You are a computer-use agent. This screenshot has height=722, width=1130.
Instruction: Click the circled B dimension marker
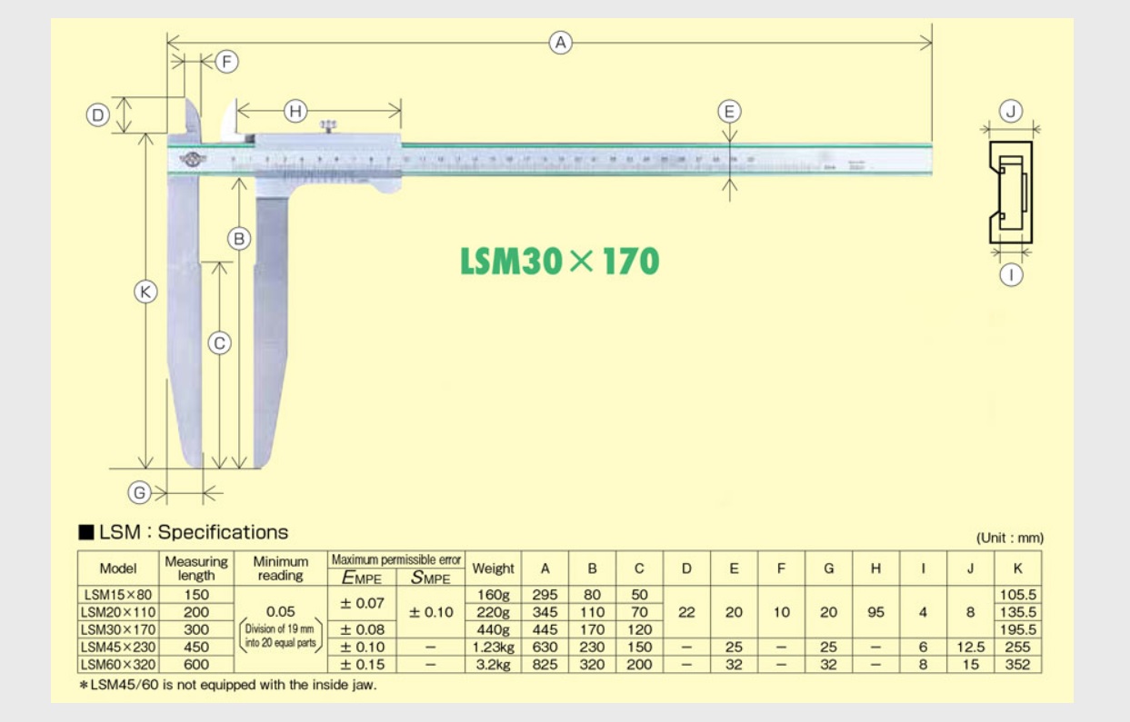(x=239, y=239)
